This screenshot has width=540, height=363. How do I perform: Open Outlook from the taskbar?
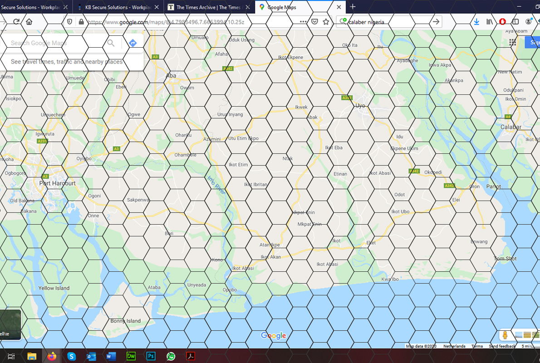91,357
